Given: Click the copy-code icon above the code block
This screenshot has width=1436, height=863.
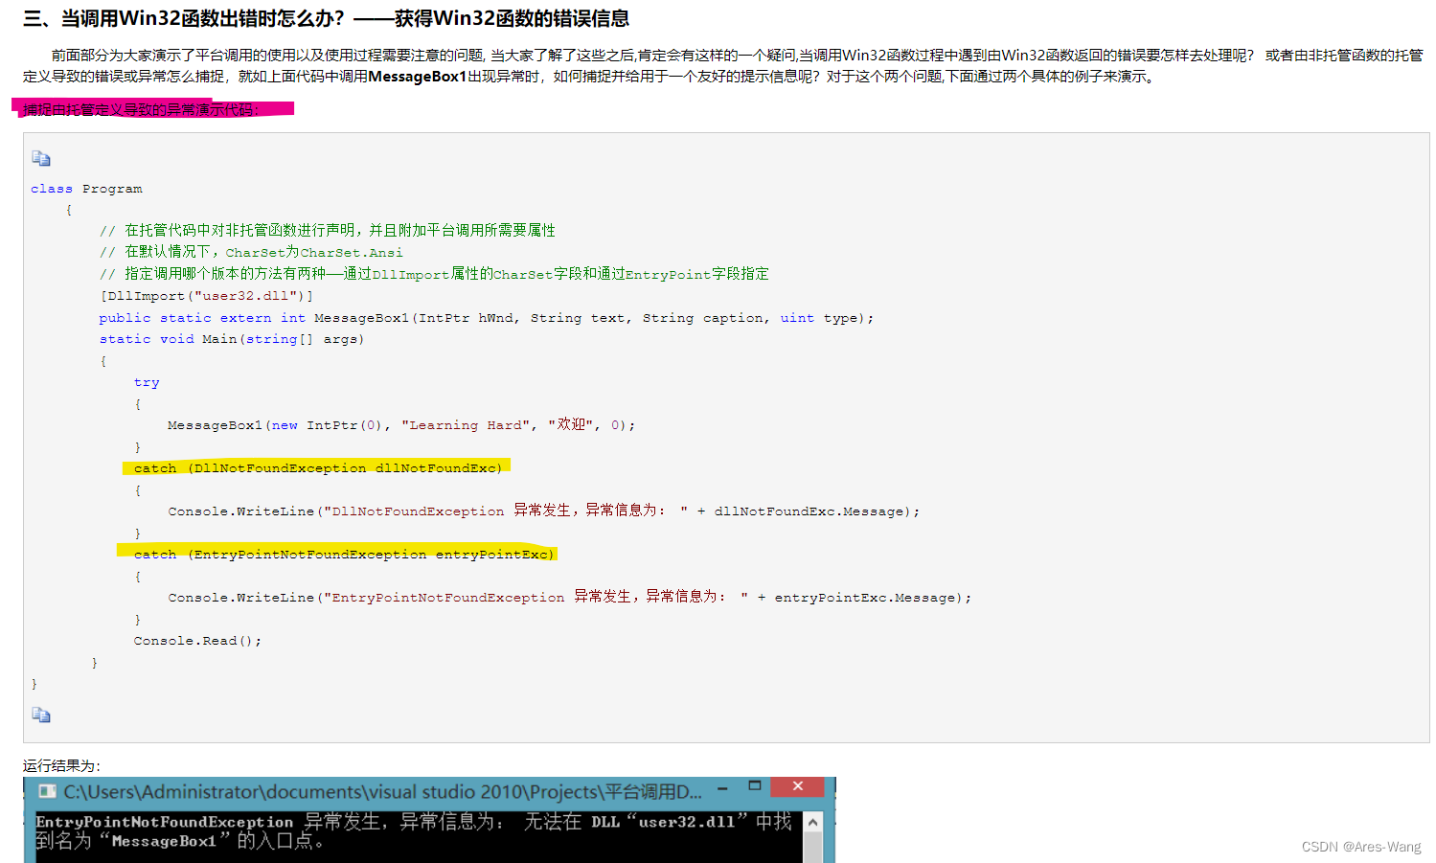Looking at the screenshot, I should click(x=40, y=157).
